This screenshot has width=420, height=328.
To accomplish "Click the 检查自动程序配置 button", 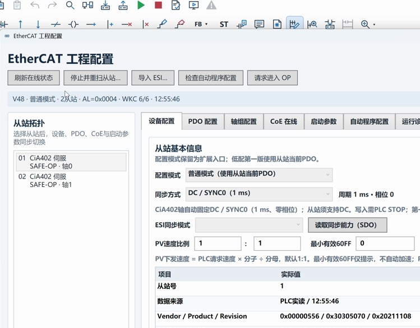I will pos(211,78).
